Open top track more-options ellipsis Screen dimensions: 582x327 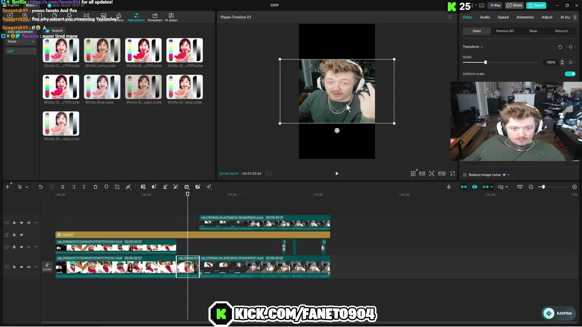point(36,223)
